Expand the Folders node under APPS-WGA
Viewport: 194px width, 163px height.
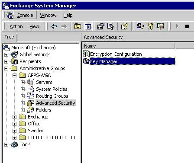pyautogui.click(x=23, y=110)
